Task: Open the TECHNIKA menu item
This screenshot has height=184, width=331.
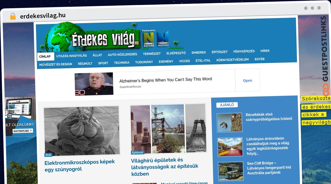Action: (122, 63)
